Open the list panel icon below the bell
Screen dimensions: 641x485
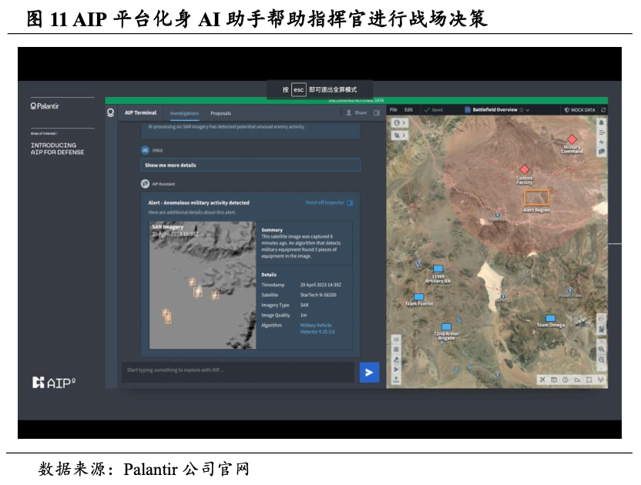(x=602, y=132)
